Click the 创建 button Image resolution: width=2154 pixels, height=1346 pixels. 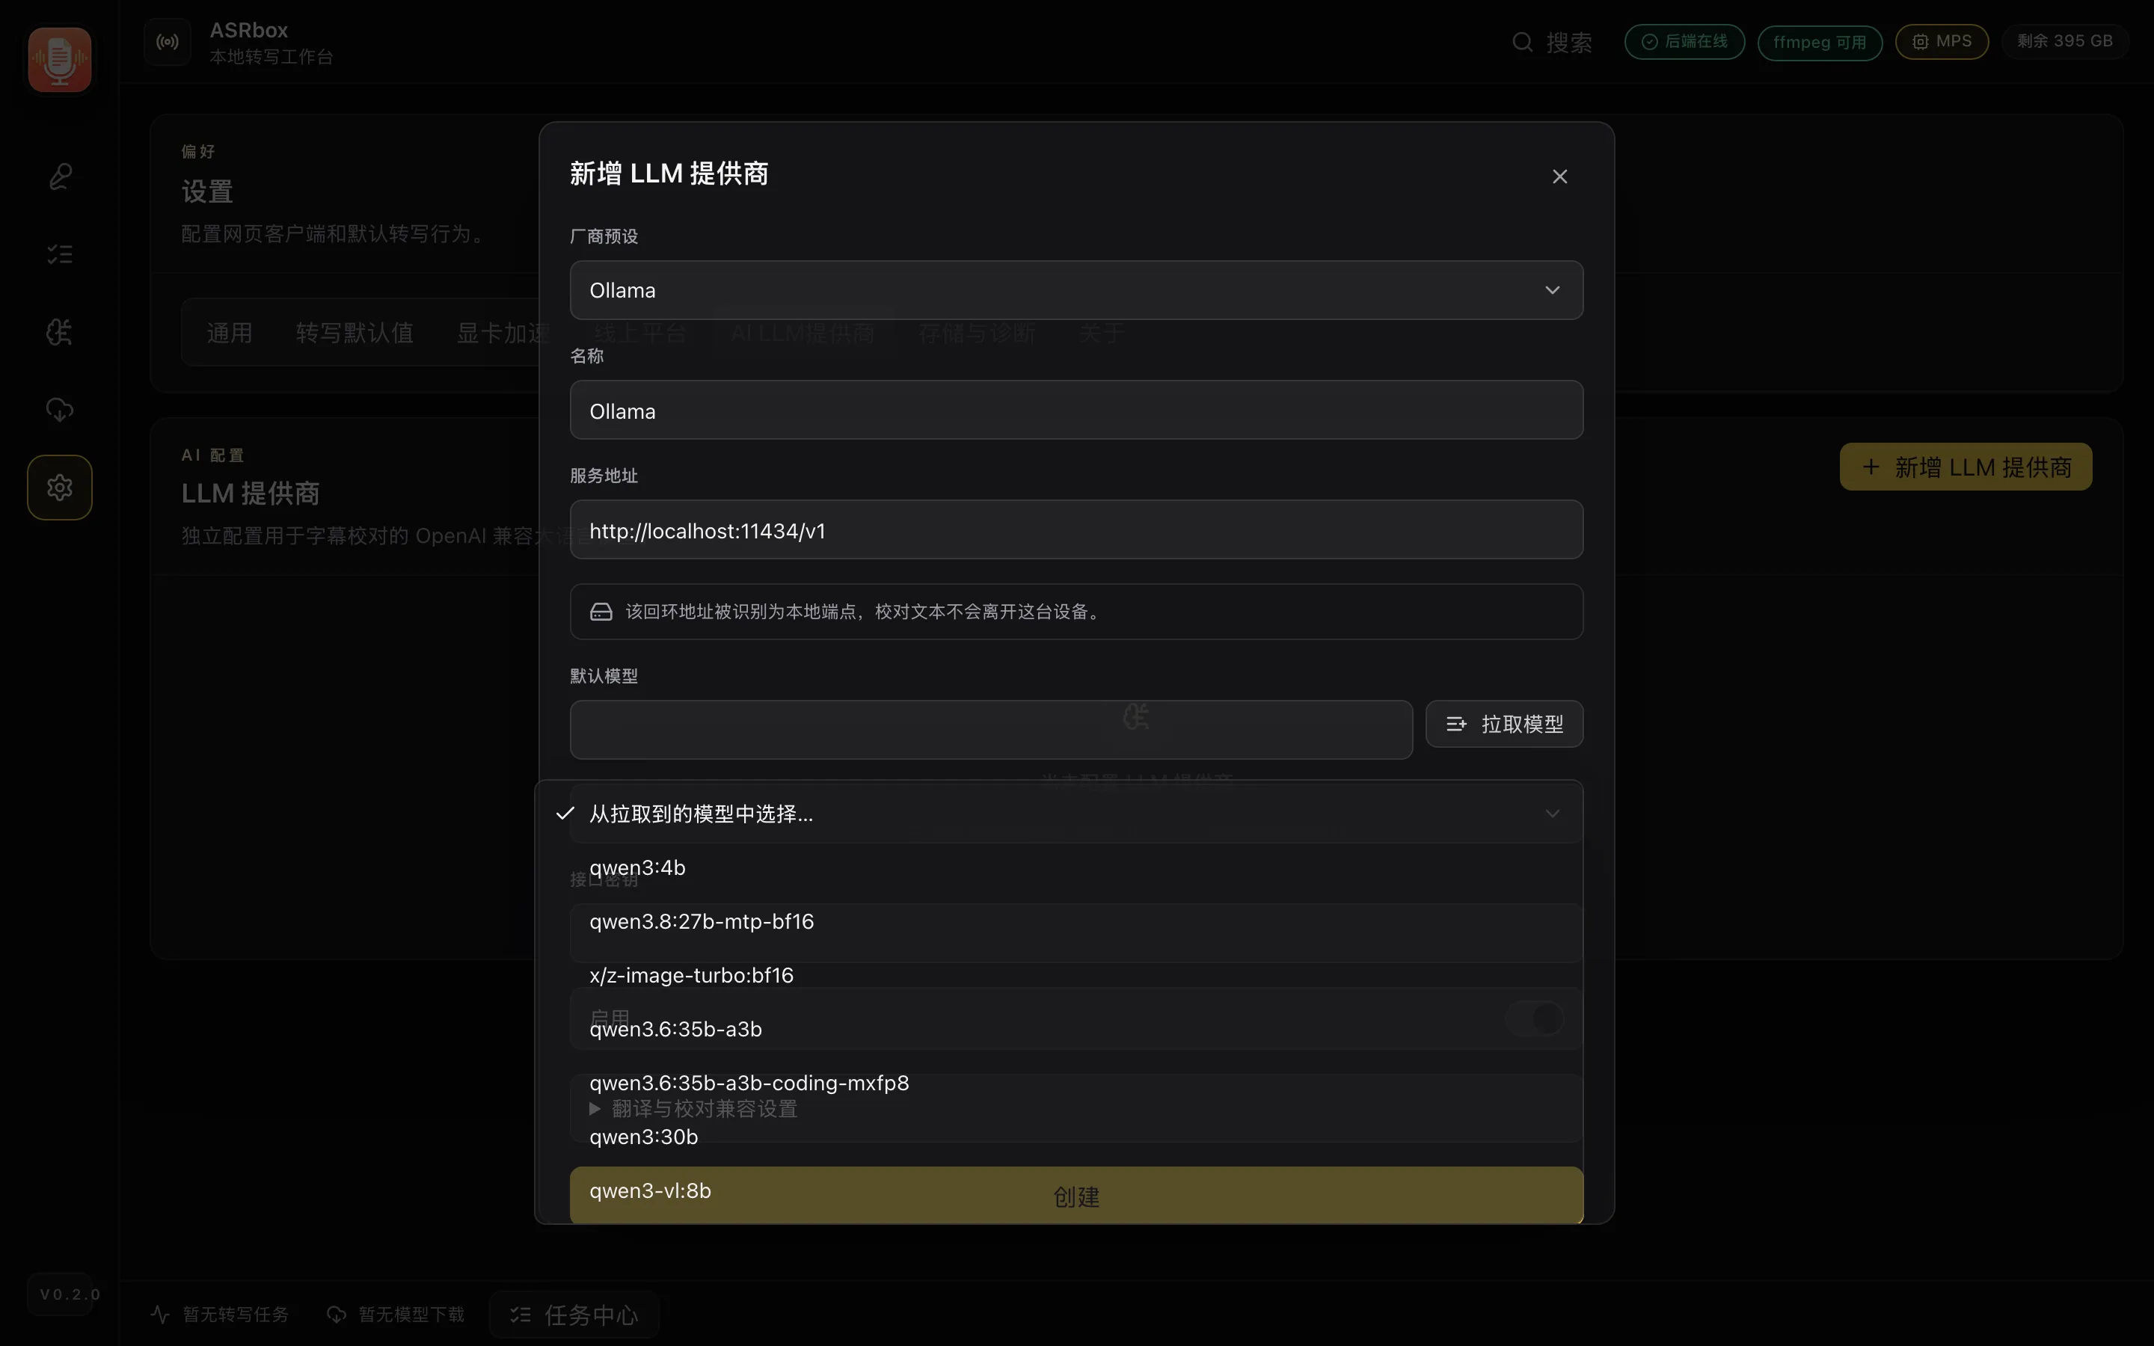[1076, 1196]
